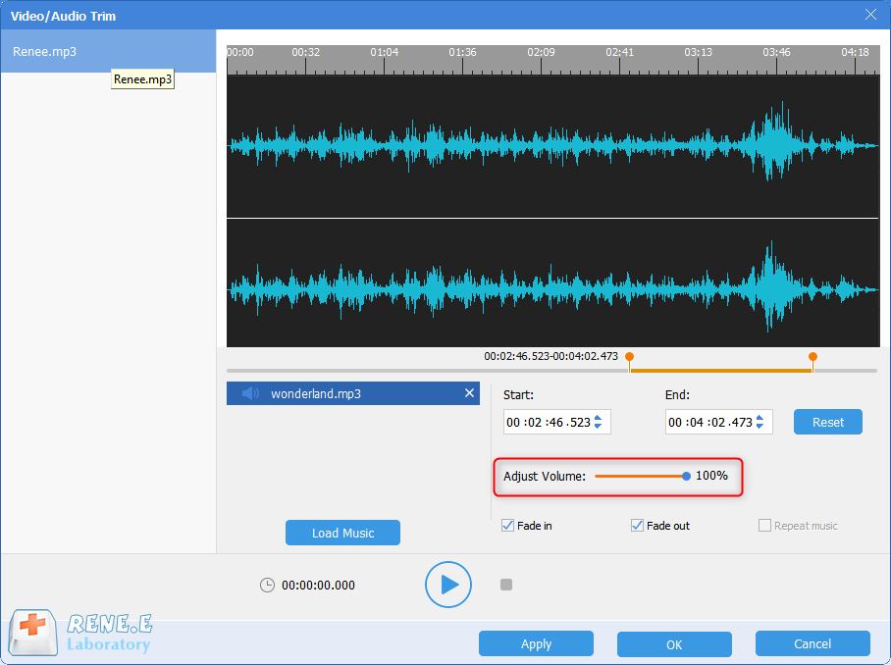Cancel the trim dialog
The width and height of the screenshot is (891, 665).
pos(812,644)
